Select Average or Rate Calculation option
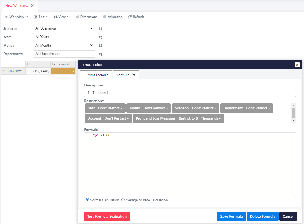 (x=123, y=200)
